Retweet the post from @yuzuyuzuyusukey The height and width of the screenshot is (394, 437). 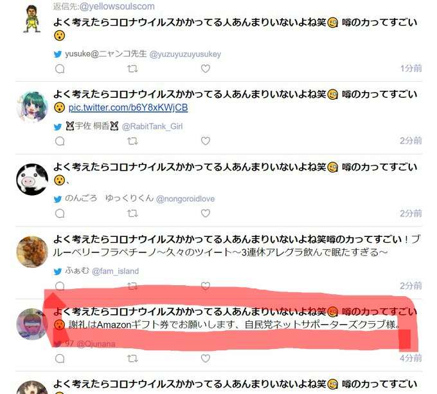coord(132,69)
